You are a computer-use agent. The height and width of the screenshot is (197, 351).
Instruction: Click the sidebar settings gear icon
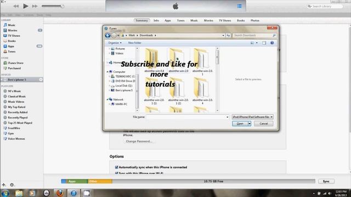pos(12,185)
